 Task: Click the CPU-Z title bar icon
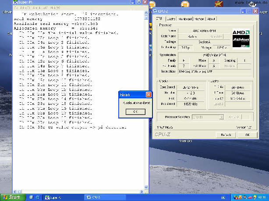(155, 11)
